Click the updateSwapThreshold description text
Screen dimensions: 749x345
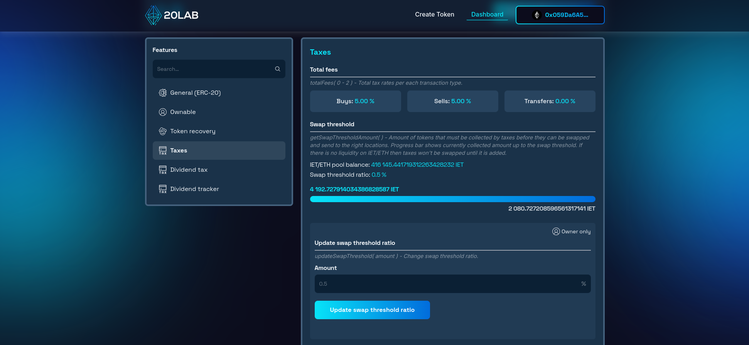(x=396, y=256)
